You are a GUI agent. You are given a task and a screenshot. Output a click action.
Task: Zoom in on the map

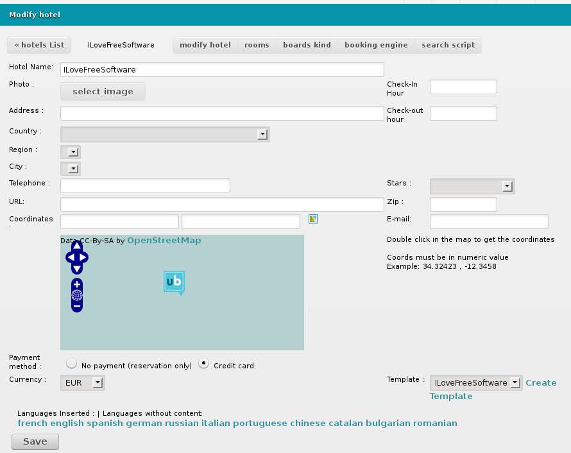coord(77,284)
